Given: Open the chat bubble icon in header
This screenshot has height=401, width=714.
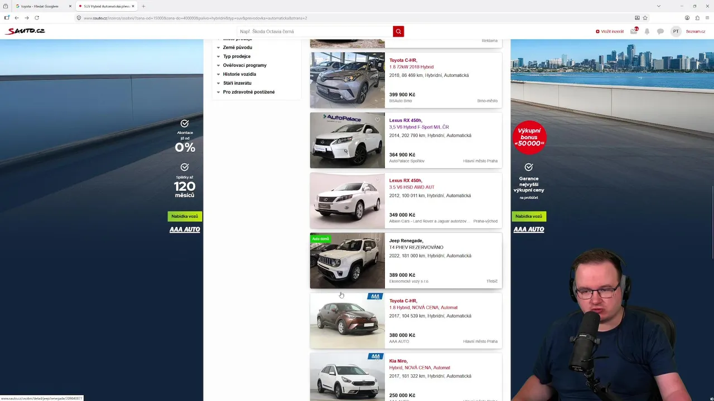Looking at the screenshot, I should (660, 32).
